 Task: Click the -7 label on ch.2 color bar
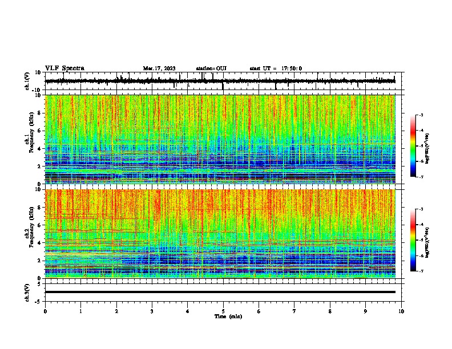[421, 271]
